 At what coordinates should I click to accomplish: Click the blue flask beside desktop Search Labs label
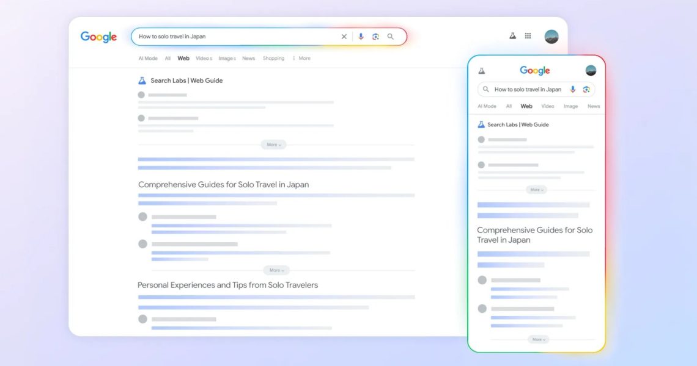pos(142,81)
